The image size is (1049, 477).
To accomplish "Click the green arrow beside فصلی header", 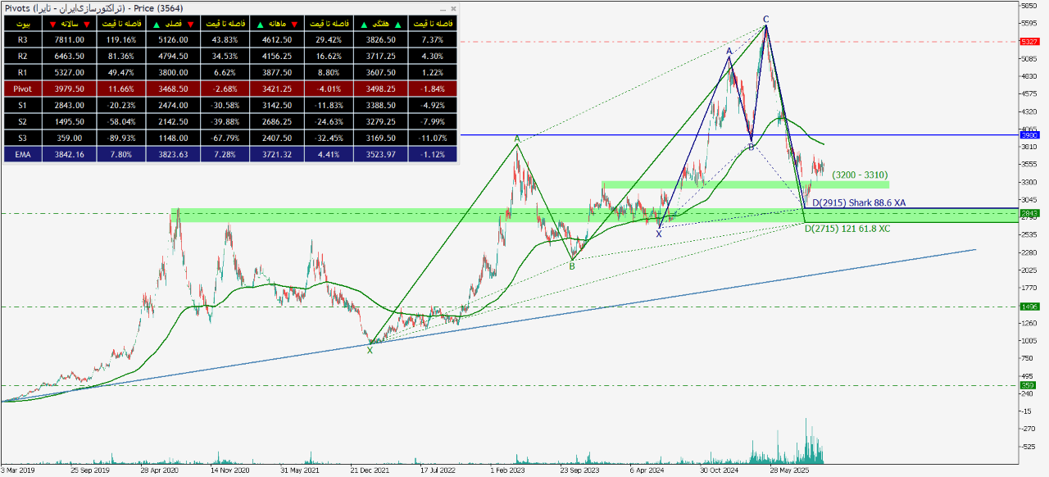I will point(156,24).
